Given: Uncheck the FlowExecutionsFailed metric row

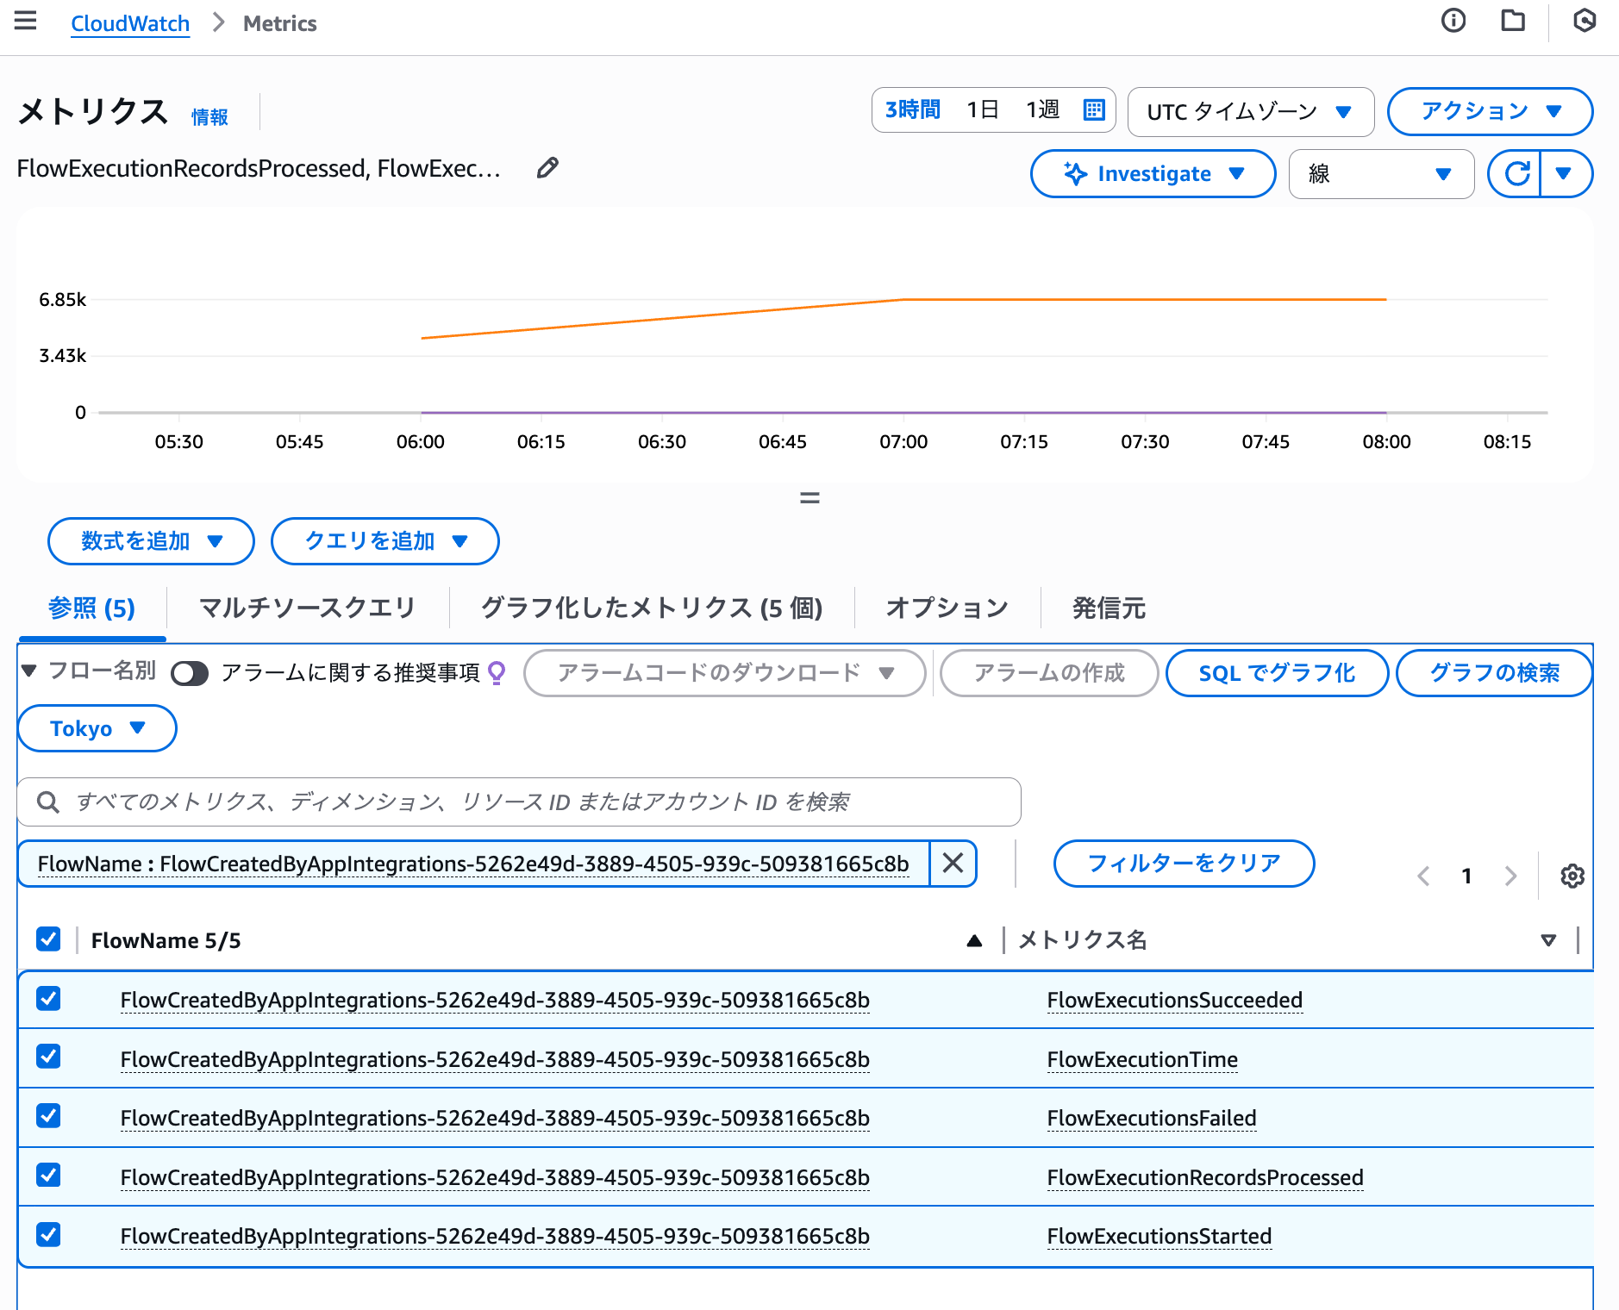Looking at the screenshot, I should [x=48, y=1116].
